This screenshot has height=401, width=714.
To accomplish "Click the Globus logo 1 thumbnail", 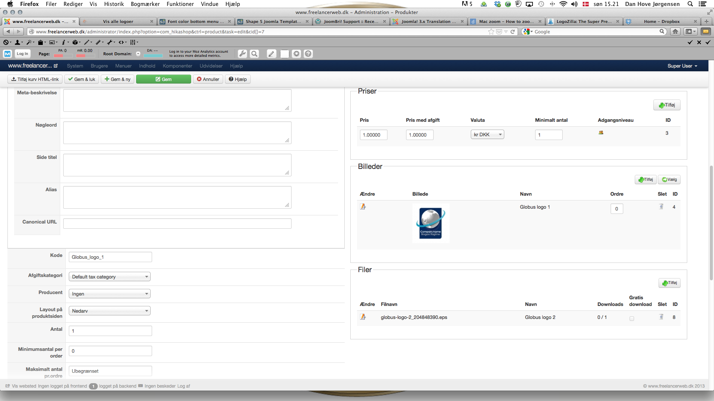I will pos(431,223).
